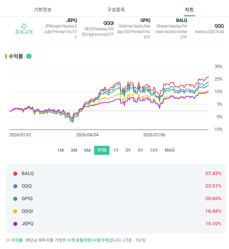Click the 20.60% return value
Viewport: 229px width, 249px height.
[213, 198]
